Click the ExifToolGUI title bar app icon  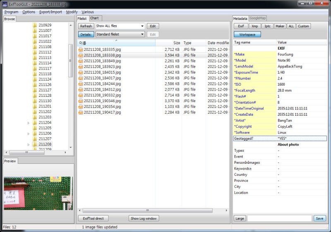click(5, 4)
